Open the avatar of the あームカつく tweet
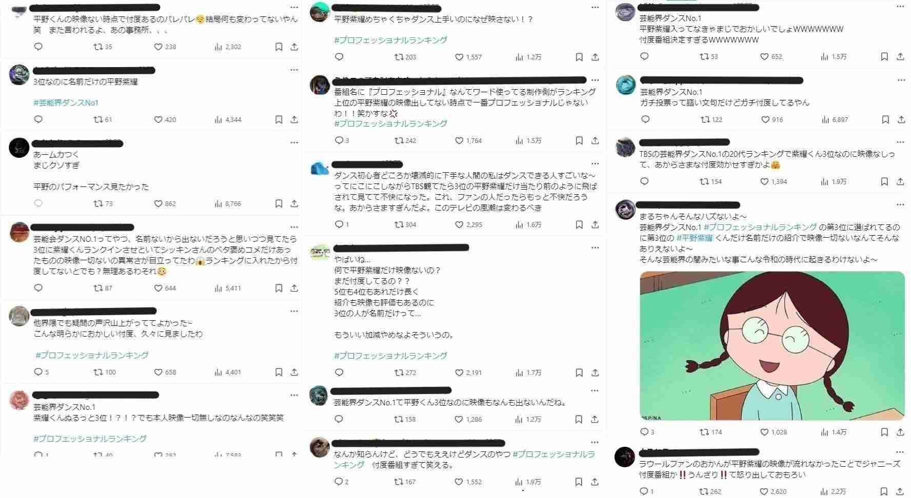This screenshot has width=911, height=498. click(19, 148)
